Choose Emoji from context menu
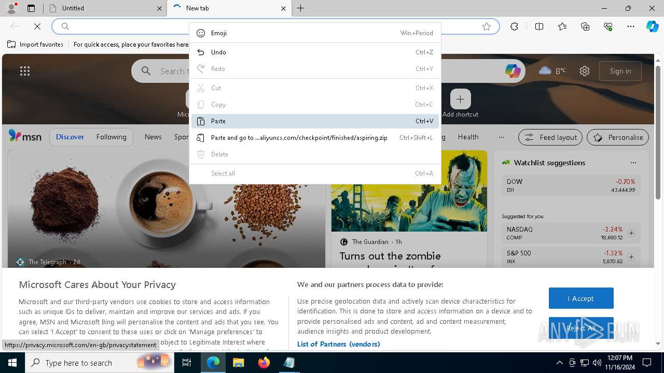 tap(315, 33)
